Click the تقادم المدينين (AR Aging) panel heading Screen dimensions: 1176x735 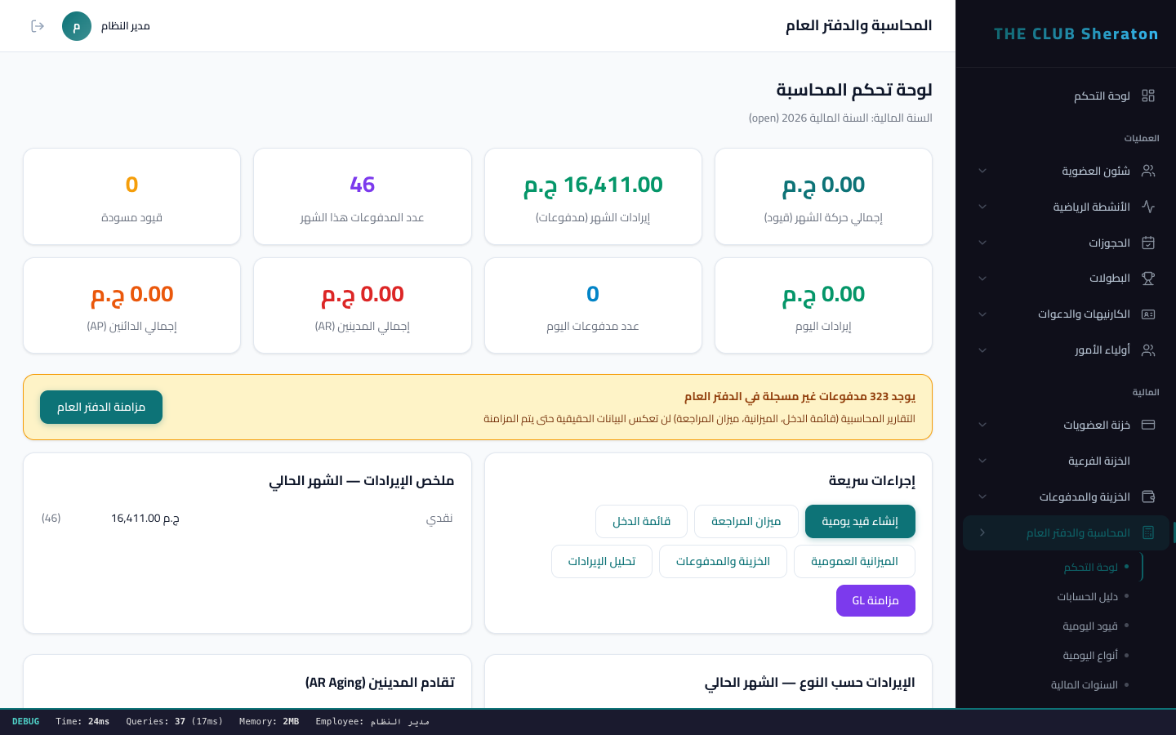click(380, 682)
